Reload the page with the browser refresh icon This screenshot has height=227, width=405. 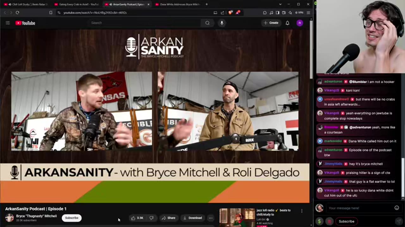point(17,13)
